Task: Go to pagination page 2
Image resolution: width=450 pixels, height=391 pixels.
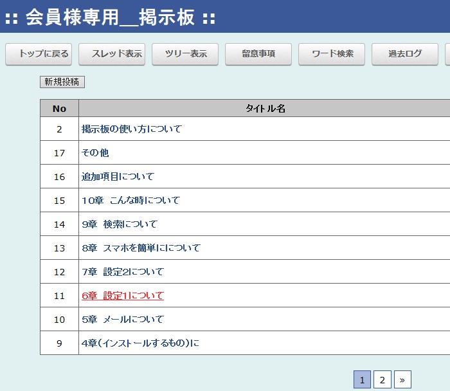Action: click(x=382, y=380)
